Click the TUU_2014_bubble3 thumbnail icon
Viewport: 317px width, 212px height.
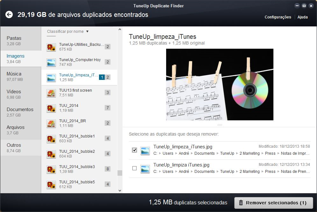[51, 169]
